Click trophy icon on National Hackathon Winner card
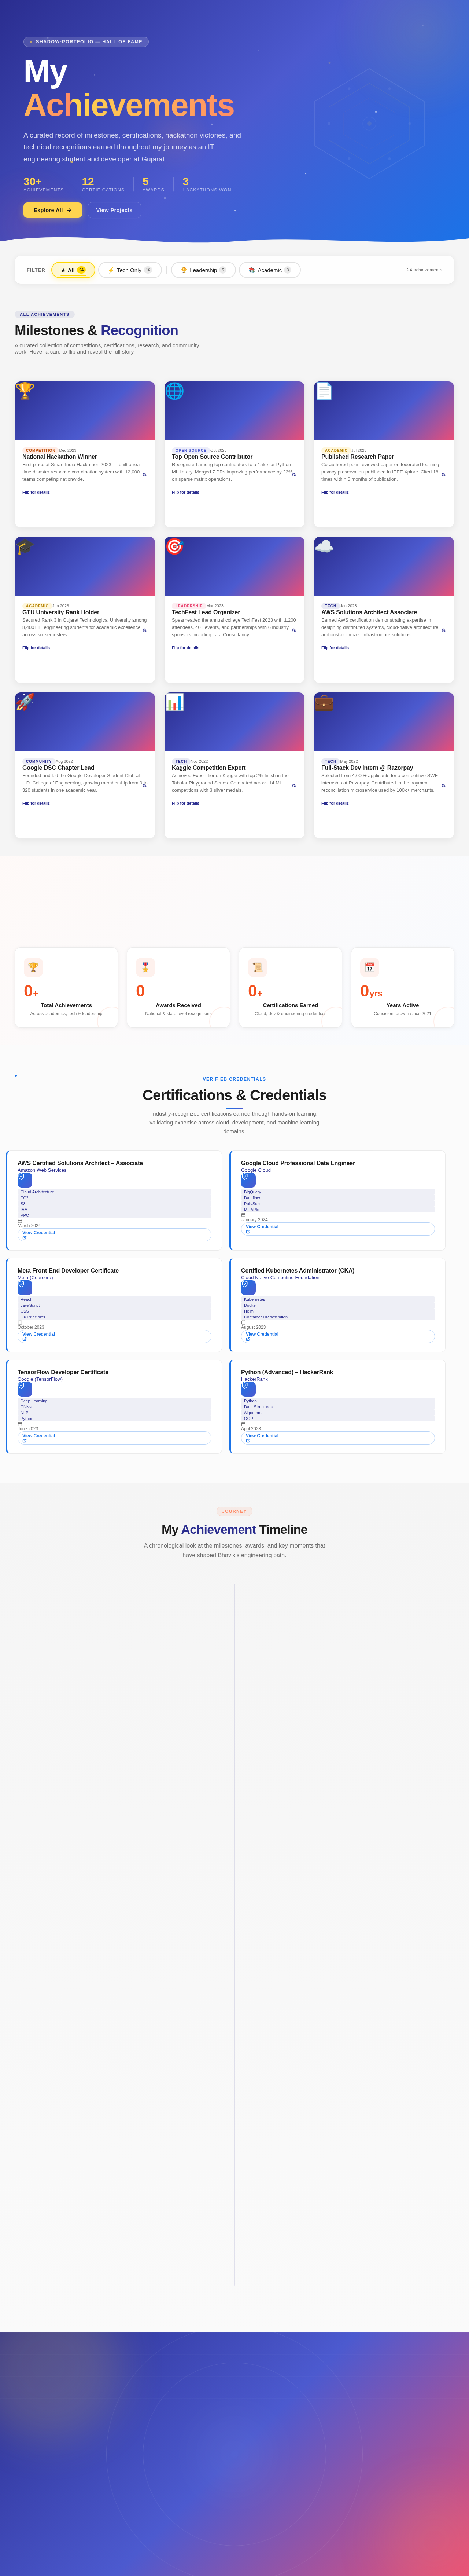The height and width of the screenshot is (2576, 469). click(x=25, y=391)
